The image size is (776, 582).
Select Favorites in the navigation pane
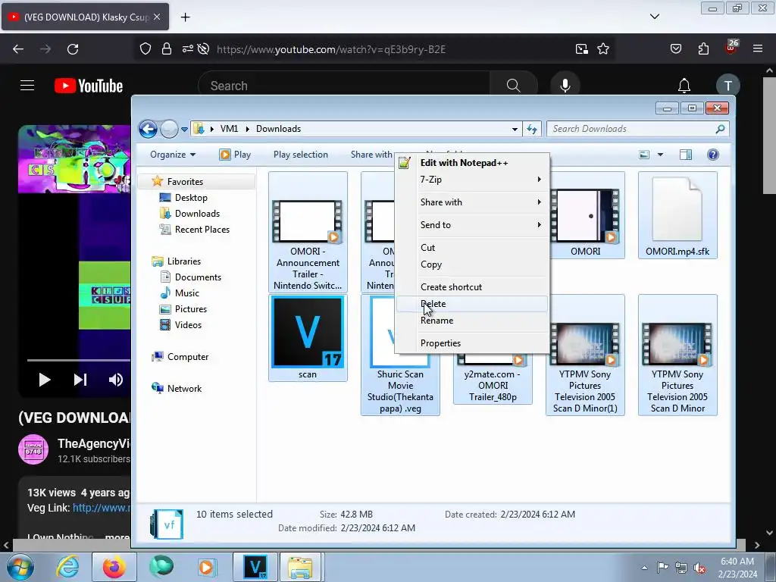(185, 182)
